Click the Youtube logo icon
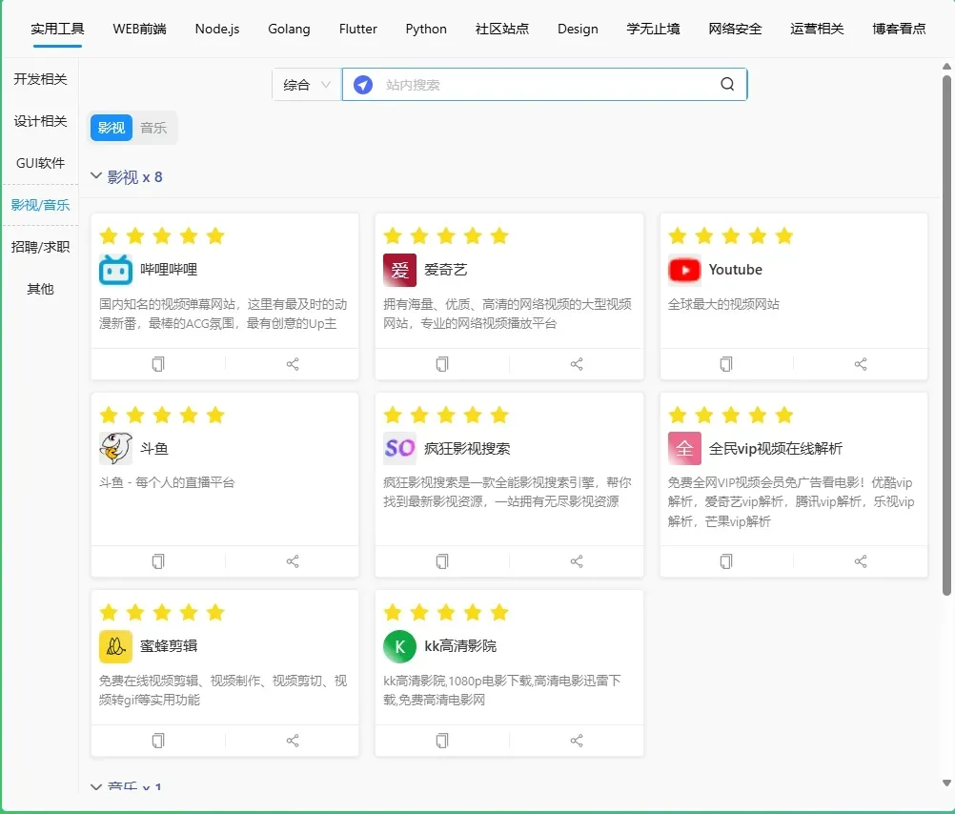This screenshot has width=955, height=814. [684, 270]
